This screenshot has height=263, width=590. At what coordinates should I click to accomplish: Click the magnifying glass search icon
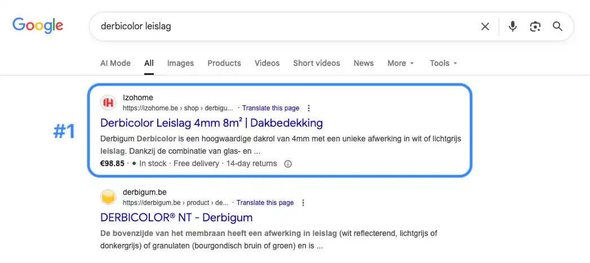(557, 26)
